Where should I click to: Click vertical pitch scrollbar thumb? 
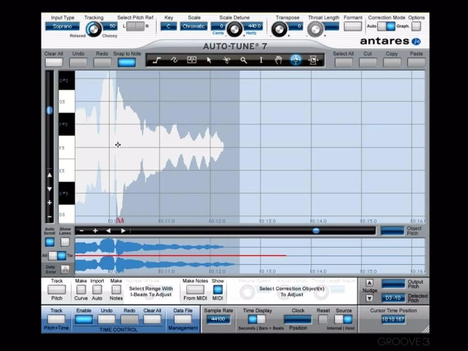(50, 110)
